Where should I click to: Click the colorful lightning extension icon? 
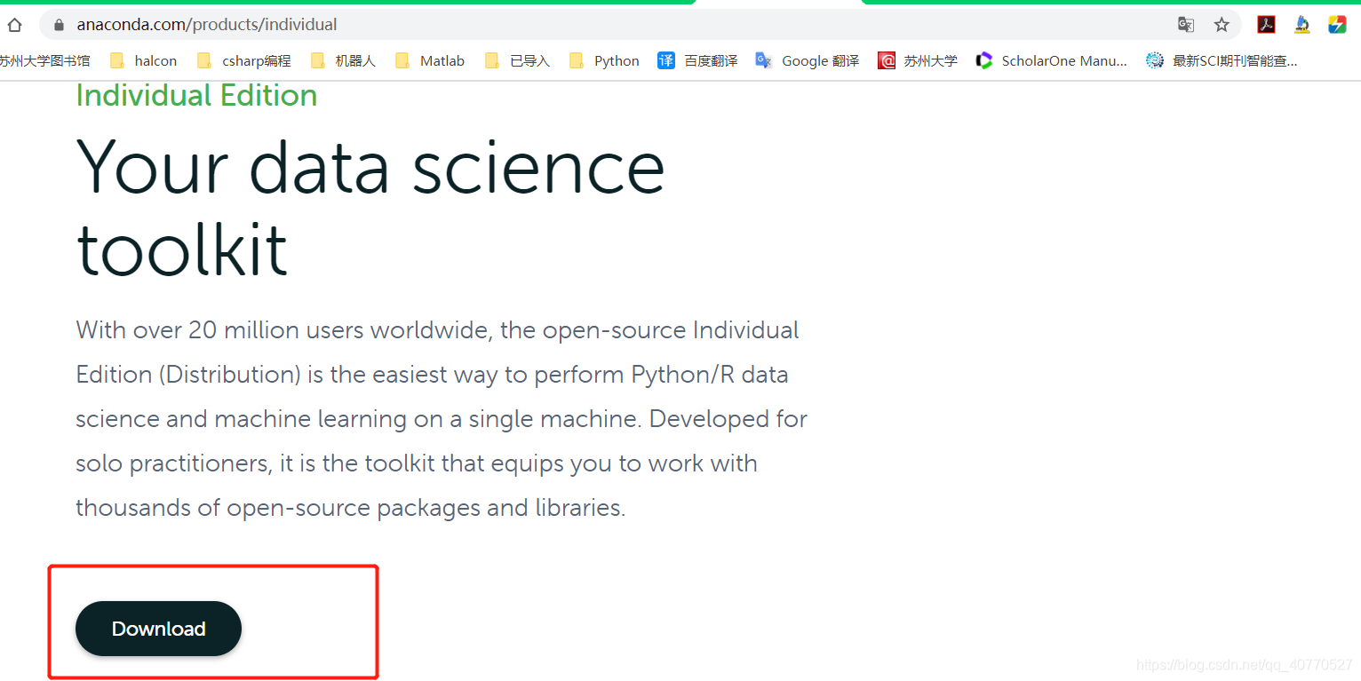coord(1337,24)
